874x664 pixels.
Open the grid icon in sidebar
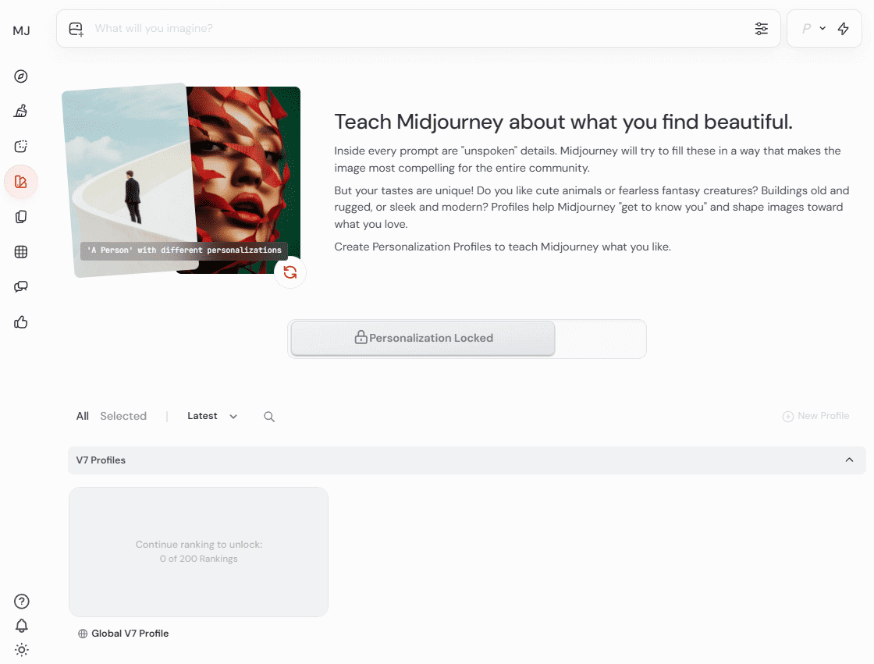pyautogui.click(x=21, y=252)
